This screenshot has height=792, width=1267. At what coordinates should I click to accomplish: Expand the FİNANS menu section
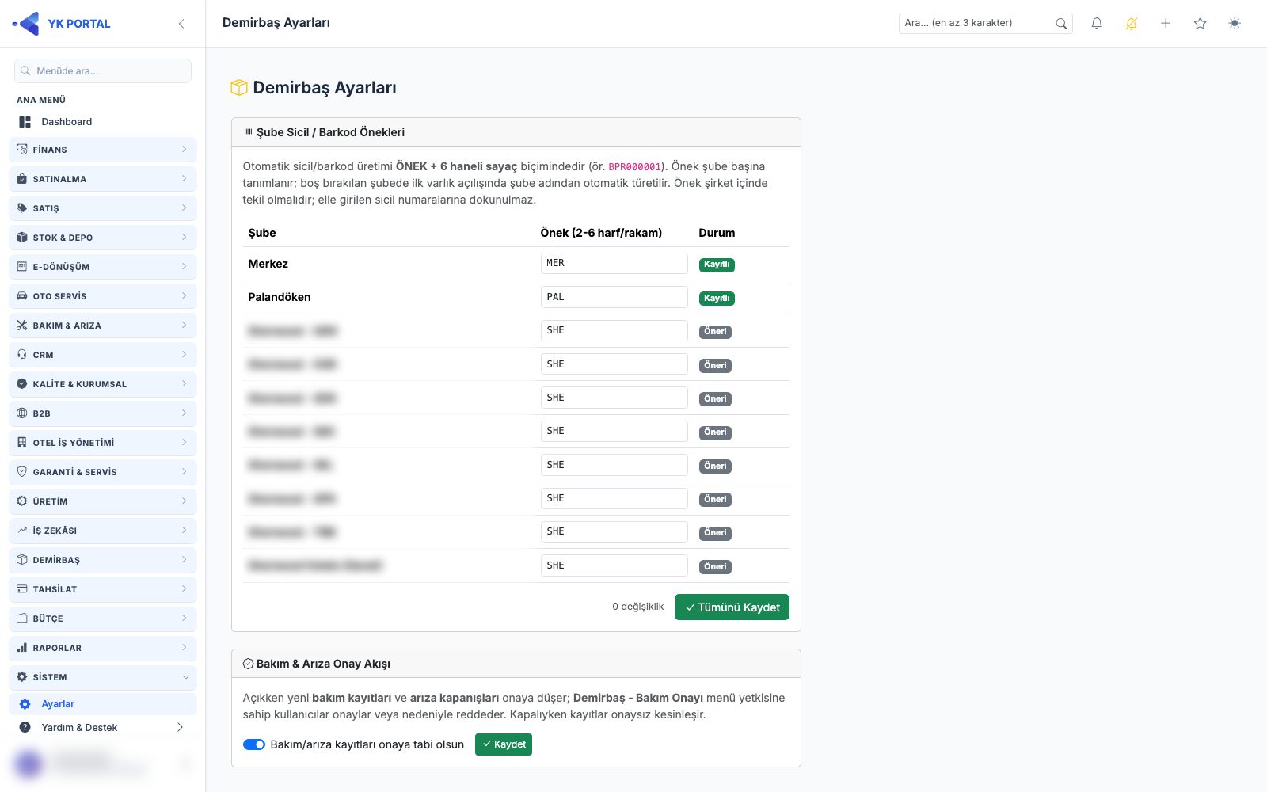click(103, 150)
